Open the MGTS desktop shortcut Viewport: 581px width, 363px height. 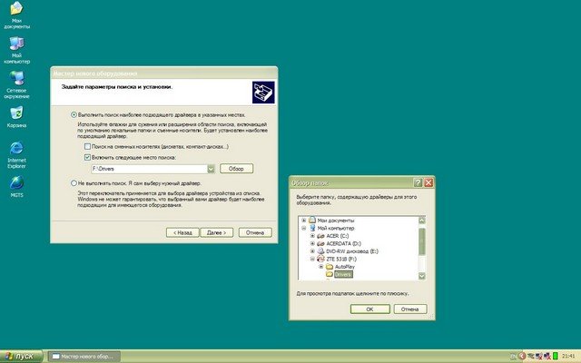[x=16, y=182]
